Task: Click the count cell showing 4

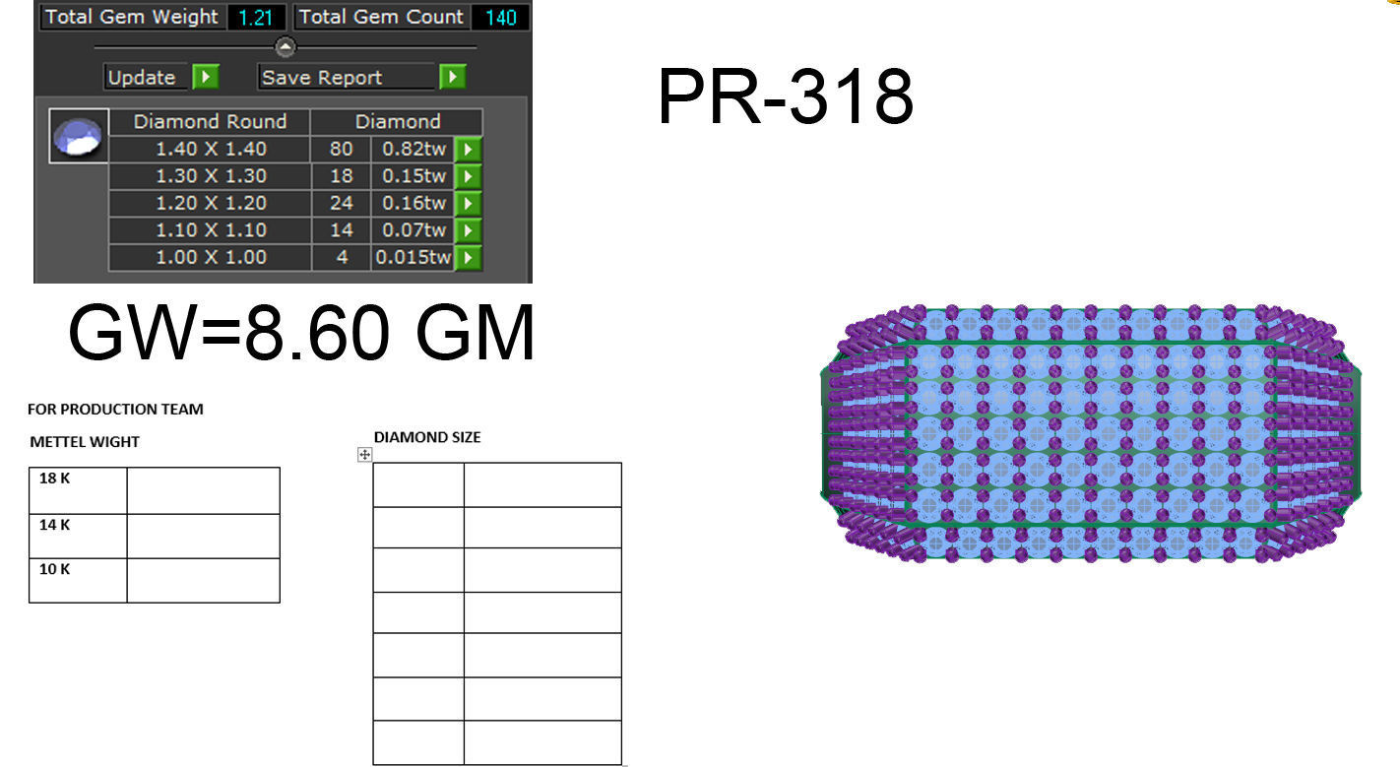Action: (341, 258)
